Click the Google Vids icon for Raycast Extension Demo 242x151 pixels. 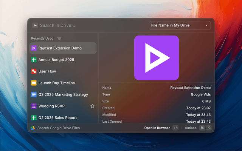point(34,48)
